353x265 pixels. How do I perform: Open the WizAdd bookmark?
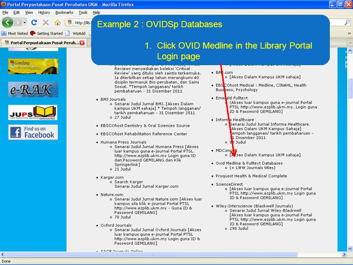[75, 33]
